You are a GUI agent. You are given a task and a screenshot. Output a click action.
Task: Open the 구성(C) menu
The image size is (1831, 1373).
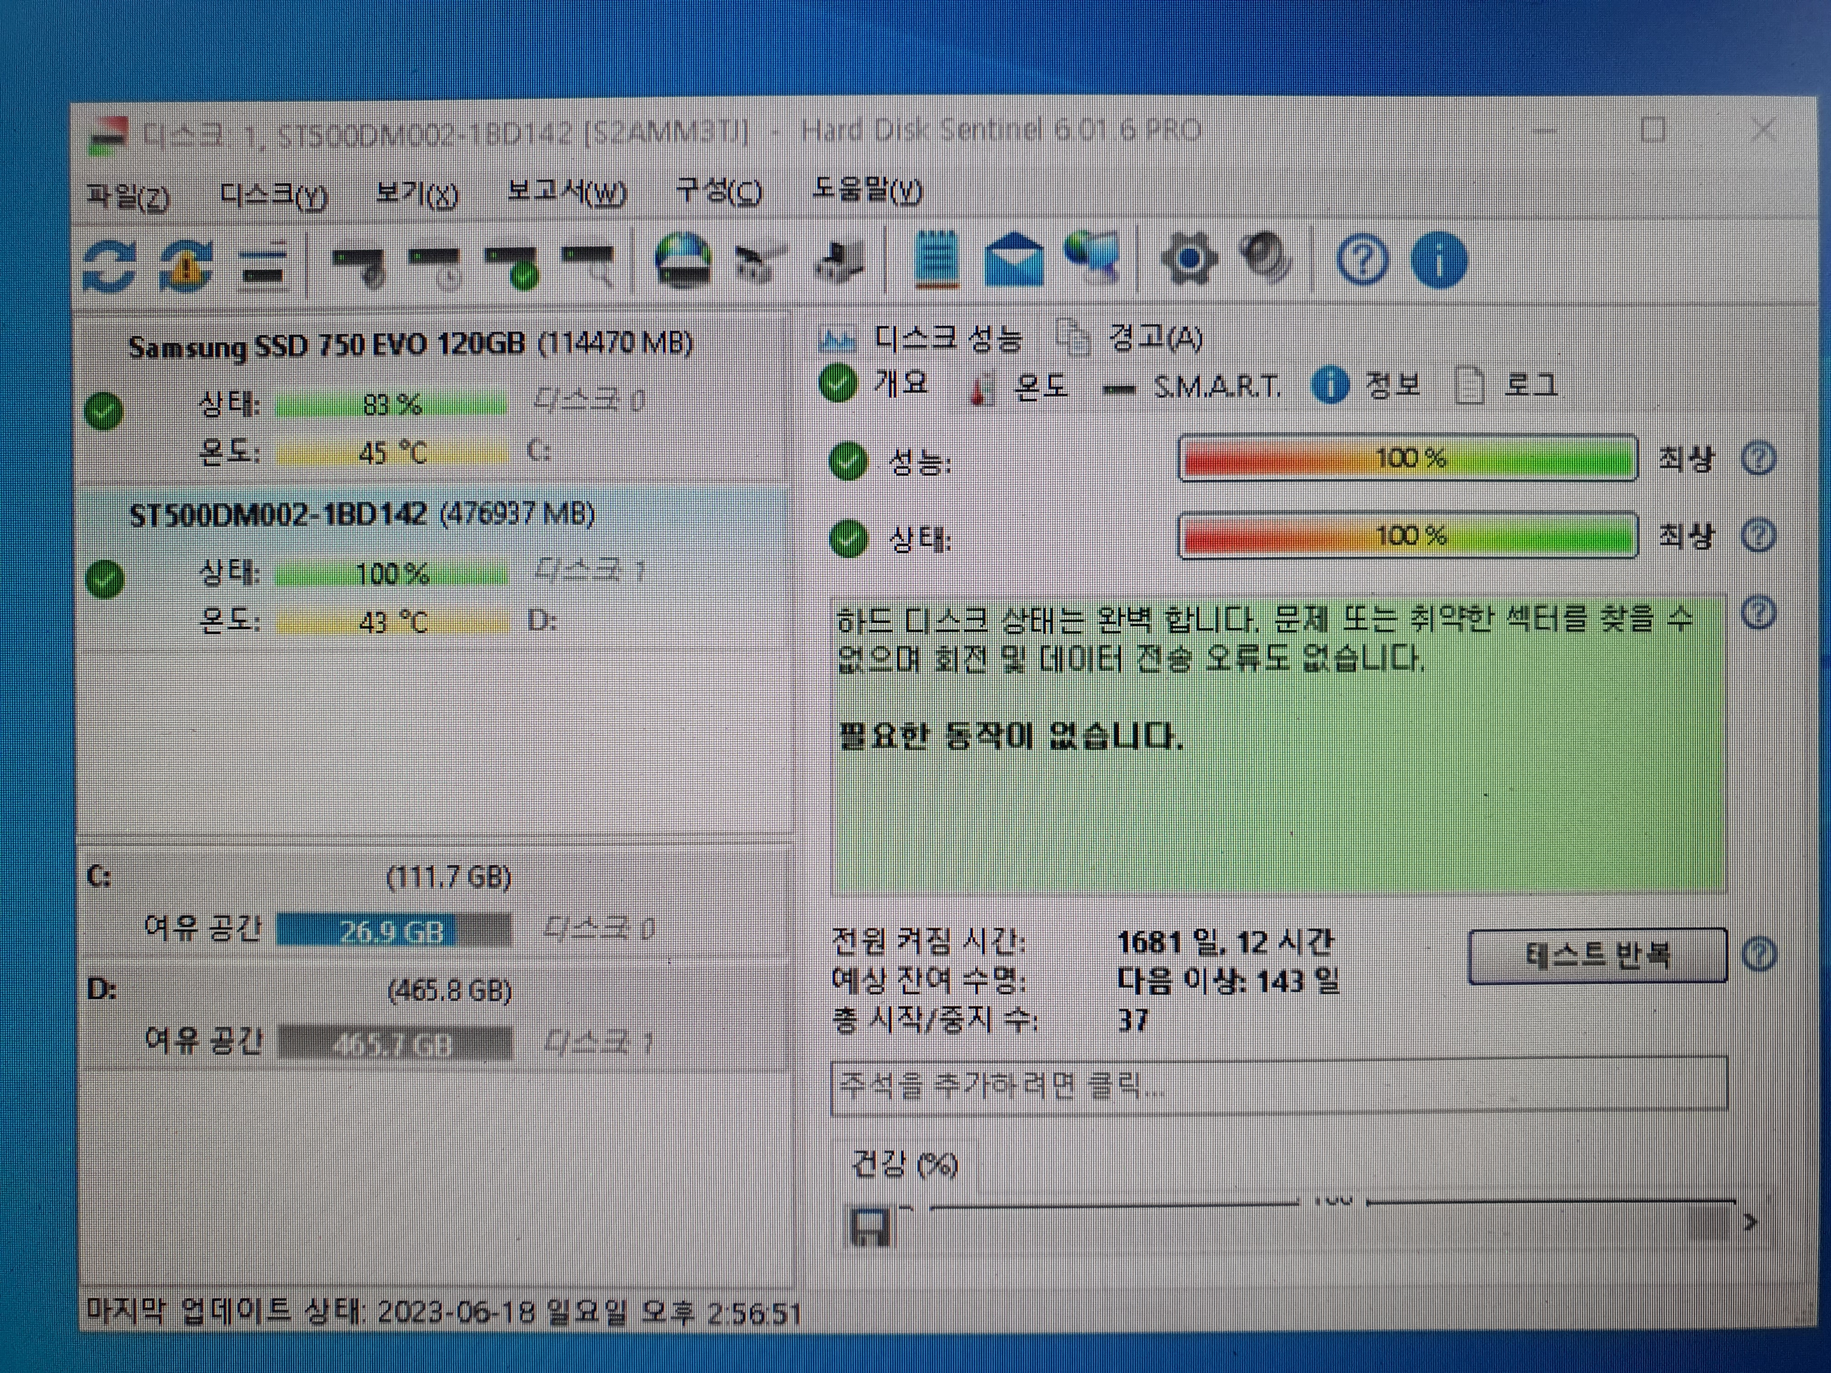[718, 191]
